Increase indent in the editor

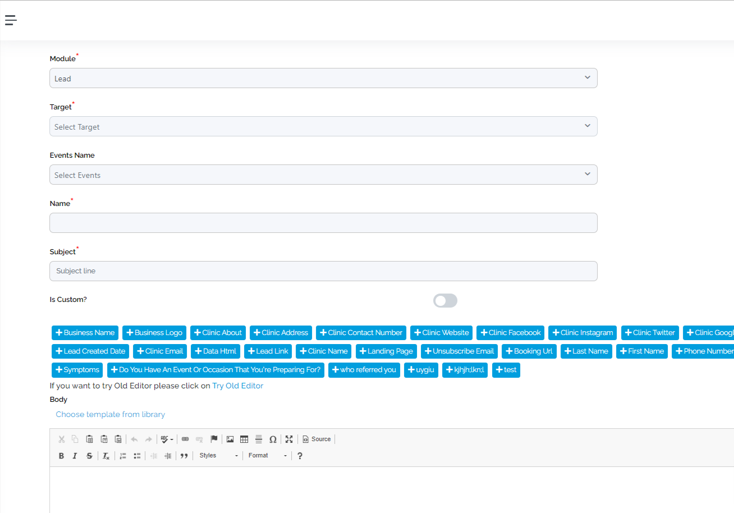(x=168, y=456)
